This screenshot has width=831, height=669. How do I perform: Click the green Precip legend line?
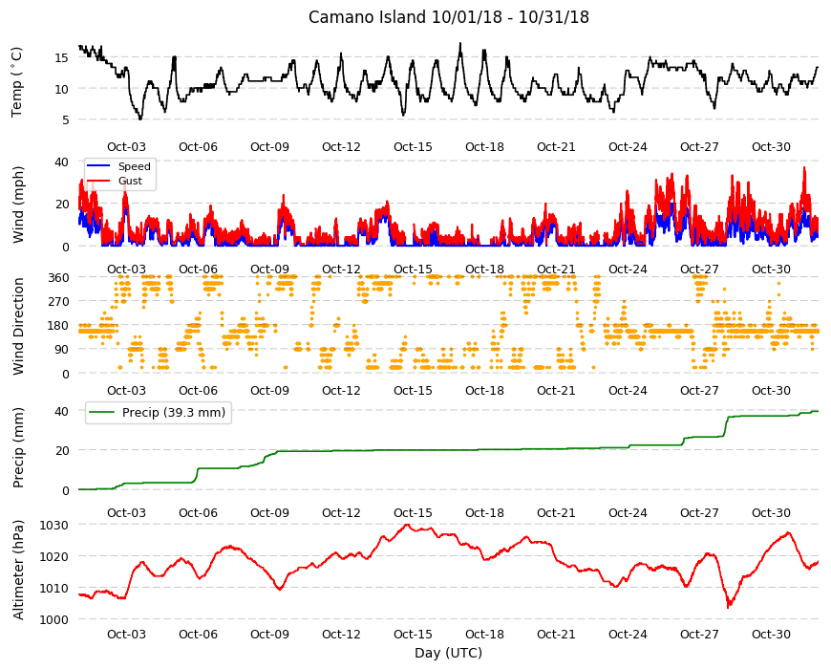point(102,413)
